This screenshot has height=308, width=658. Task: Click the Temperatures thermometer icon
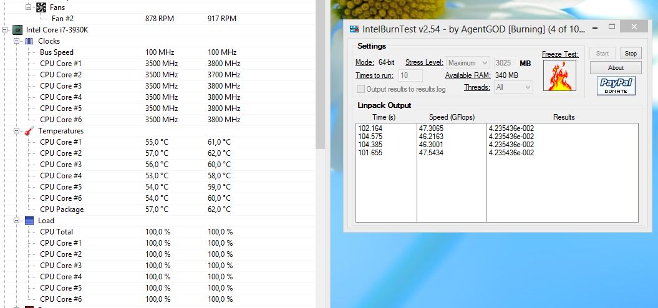point(29,131)
